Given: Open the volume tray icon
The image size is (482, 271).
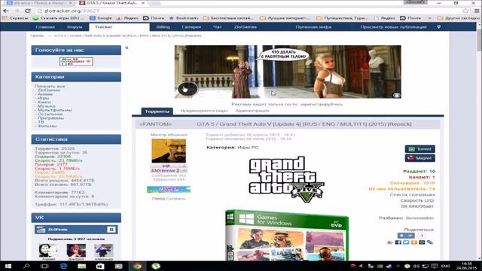Looking at the screenshot, I should coord(416,266).
